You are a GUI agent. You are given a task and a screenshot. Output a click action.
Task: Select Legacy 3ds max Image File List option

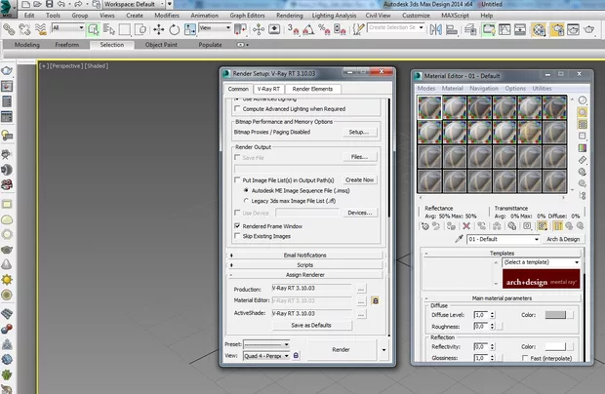pos(246,200)
